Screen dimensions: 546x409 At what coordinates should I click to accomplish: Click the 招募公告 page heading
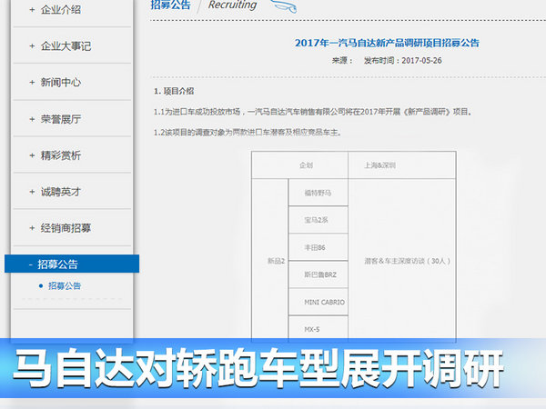click(171, 5)
